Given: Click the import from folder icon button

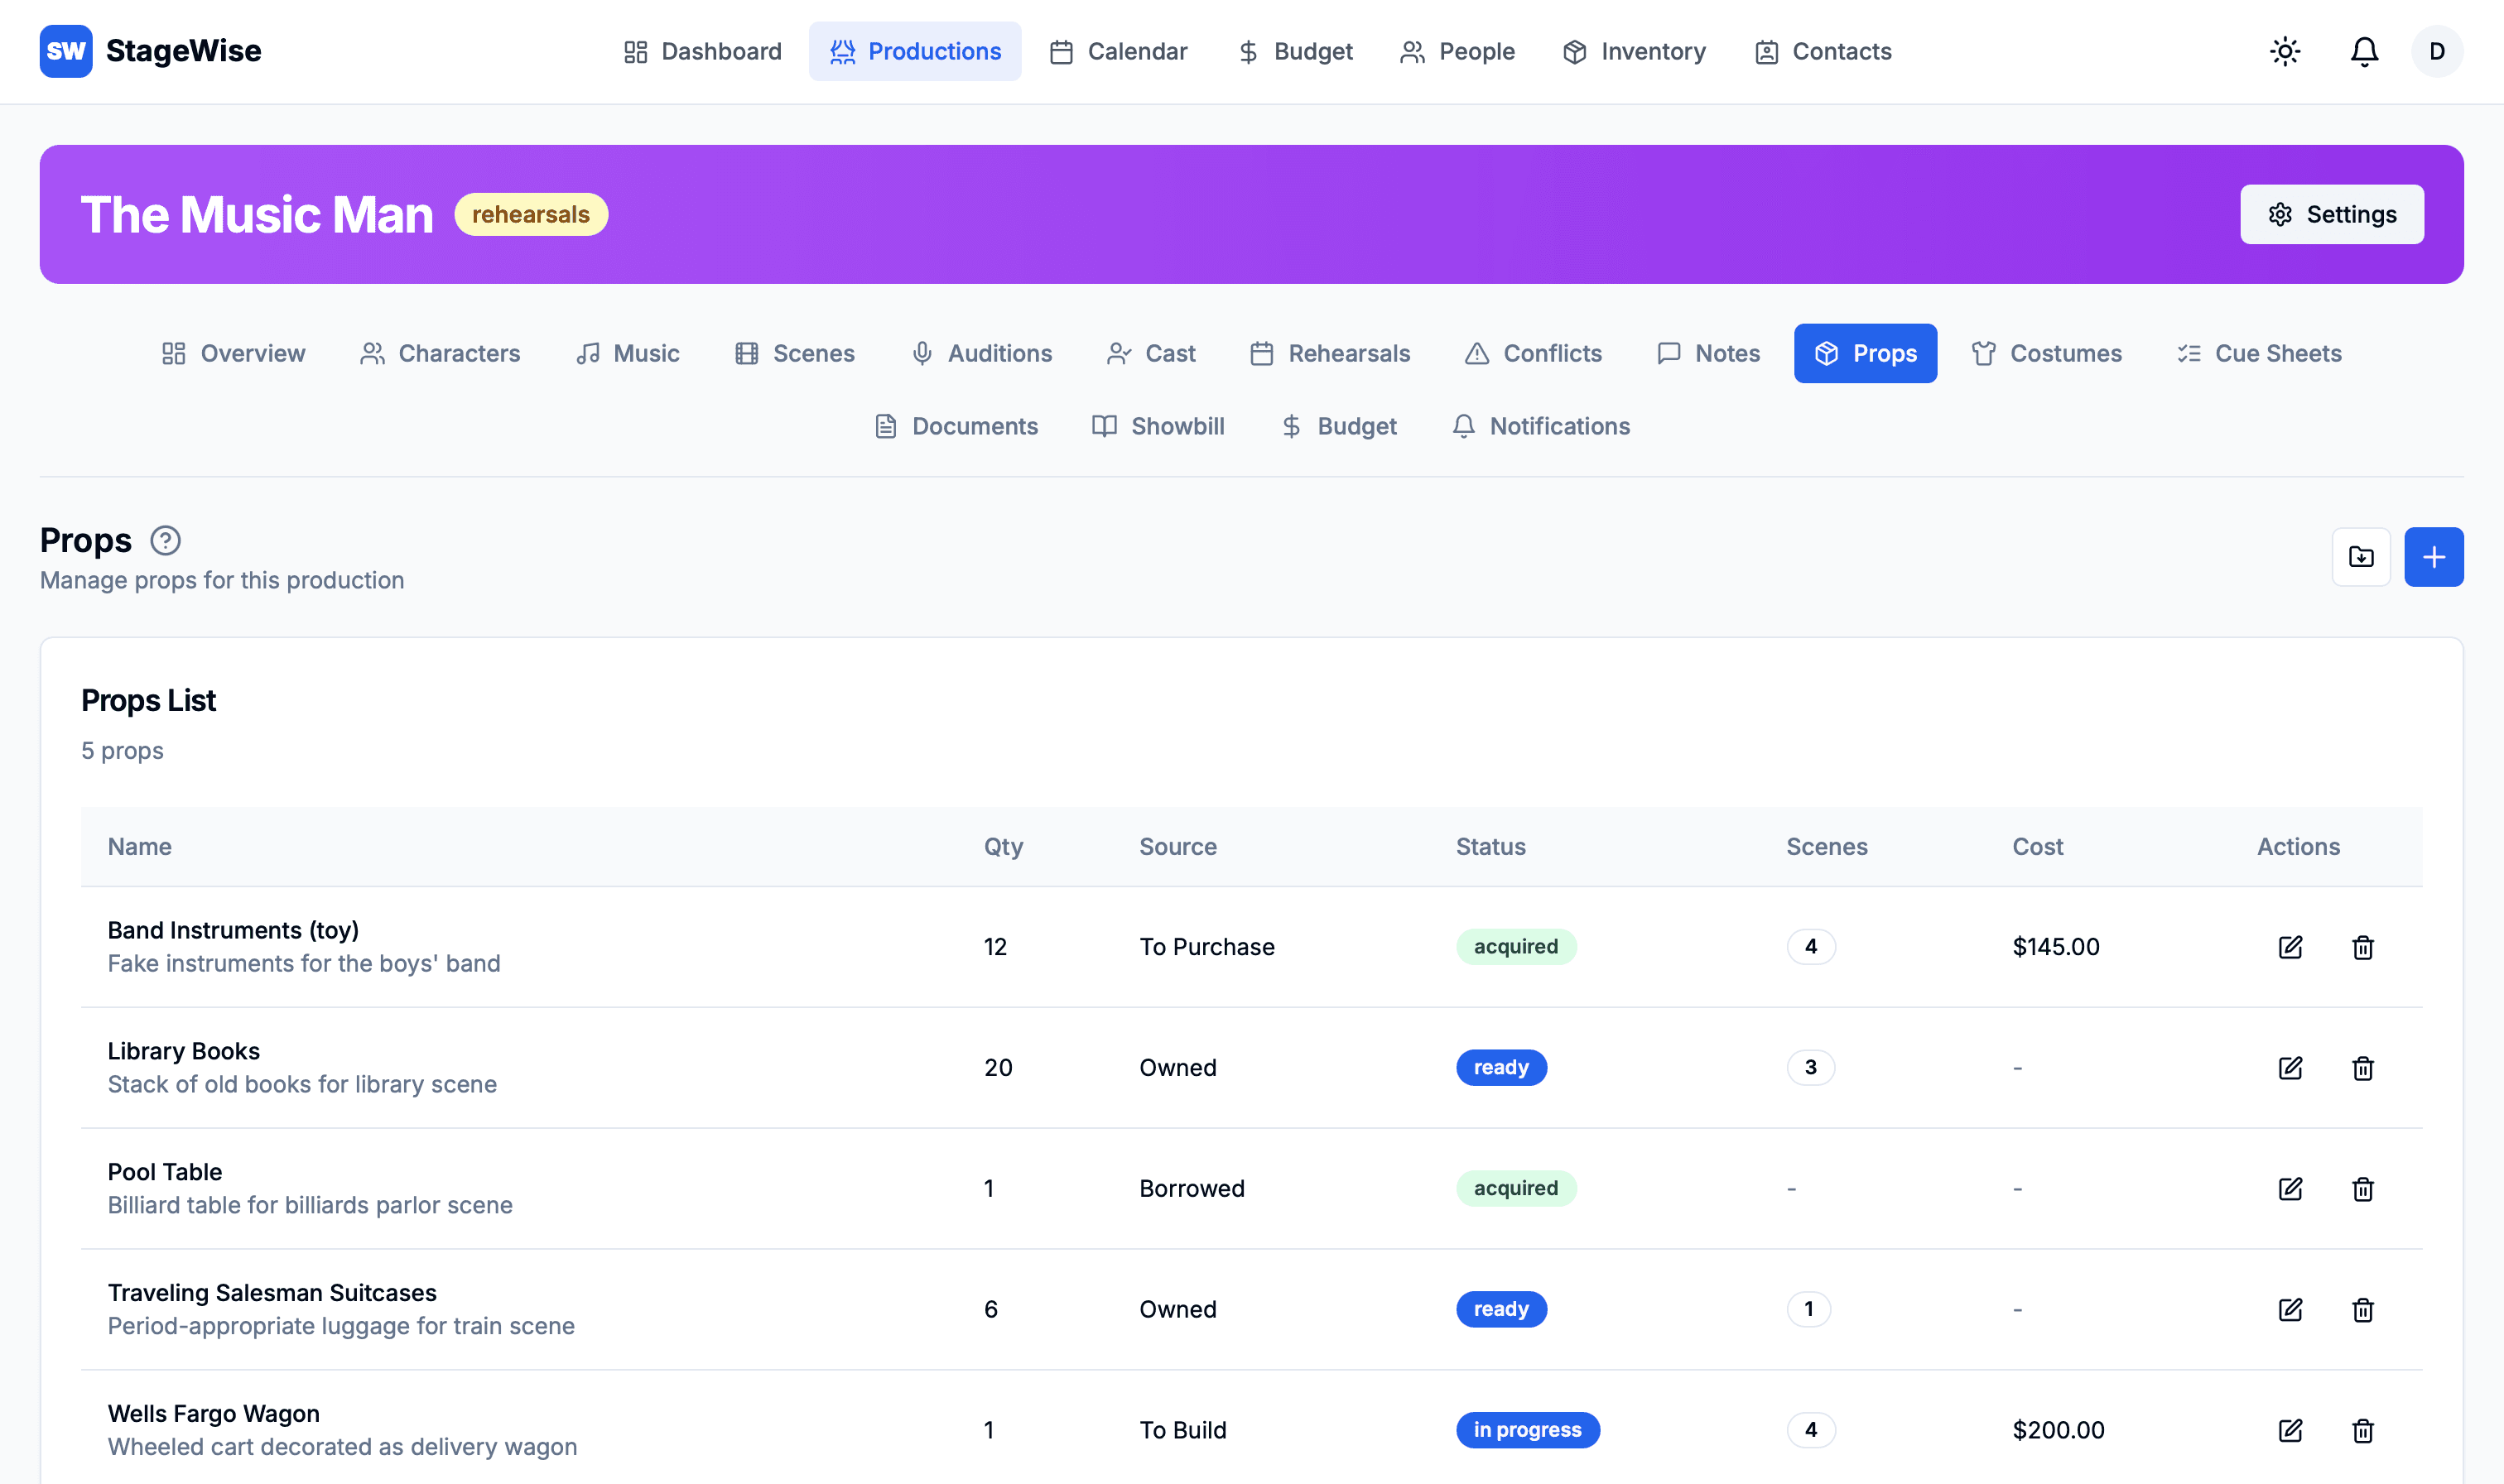Looking at the screenshot, I should point(2361,557).
